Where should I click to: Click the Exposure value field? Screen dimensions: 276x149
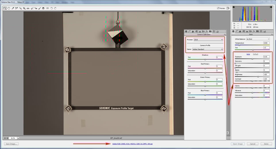point(266,57)
